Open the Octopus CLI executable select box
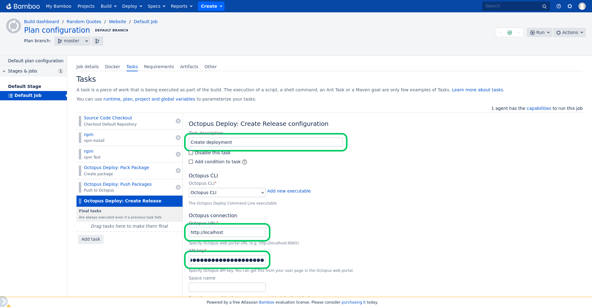Image resolution: width=592 pixels, height=307 pixels. pyautogui.click(x=227, y=193)
